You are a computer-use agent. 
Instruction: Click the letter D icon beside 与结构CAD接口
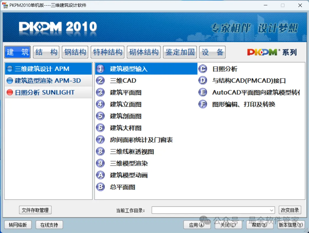click(x=203, y=81)
